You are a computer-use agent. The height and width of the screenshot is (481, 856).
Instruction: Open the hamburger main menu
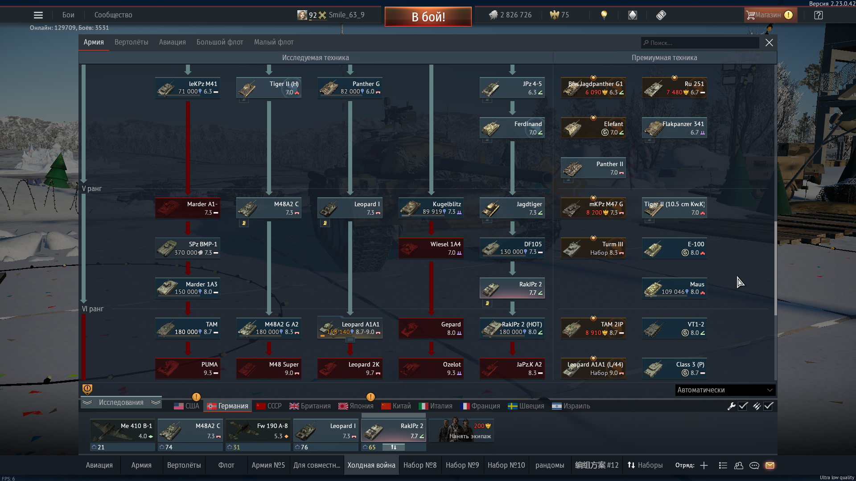click(38, 15)
